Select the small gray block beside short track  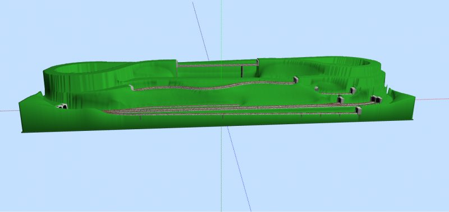(317, 89)
